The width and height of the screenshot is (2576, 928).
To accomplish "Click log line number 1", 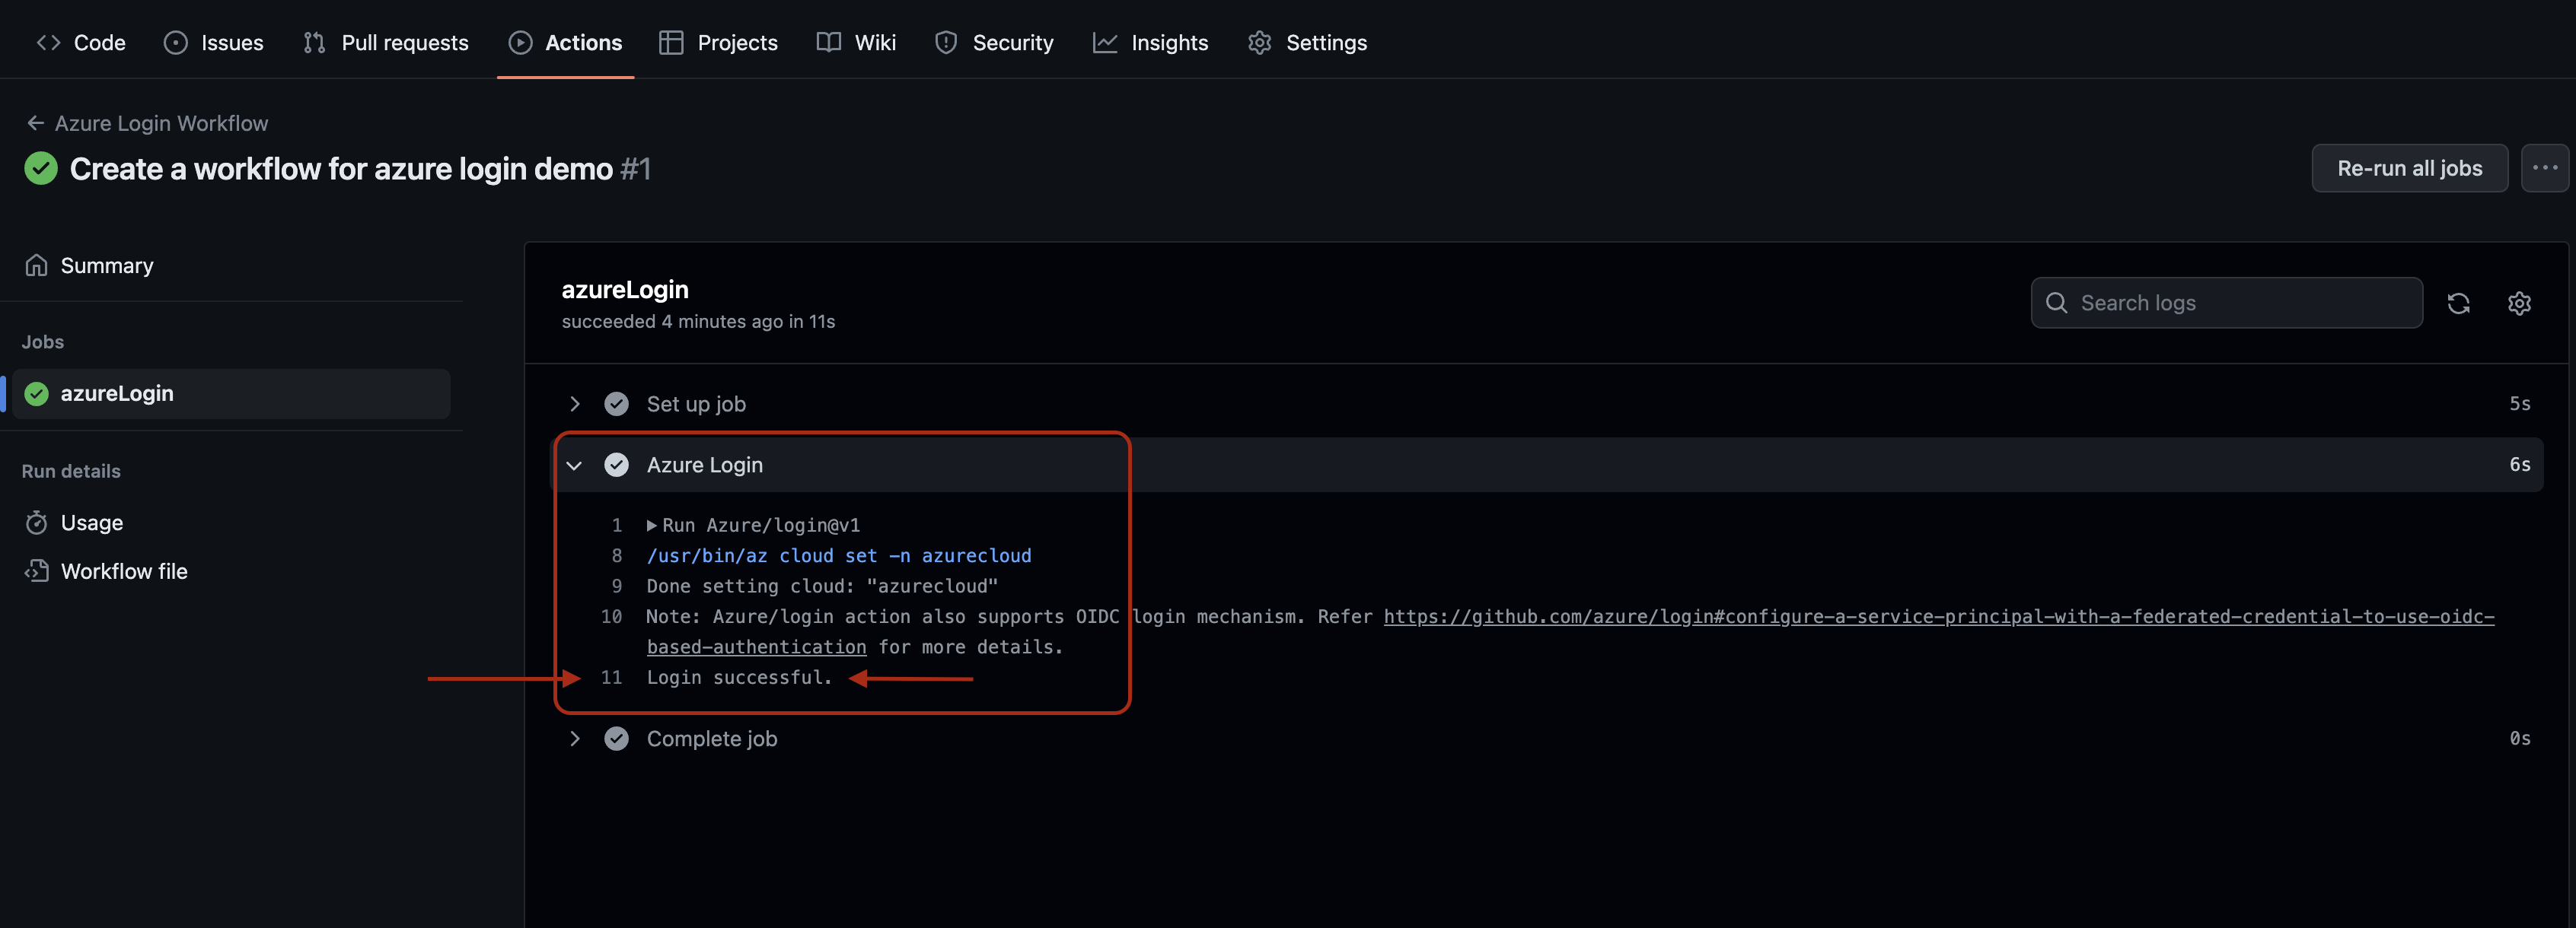I will coord(617,526).
